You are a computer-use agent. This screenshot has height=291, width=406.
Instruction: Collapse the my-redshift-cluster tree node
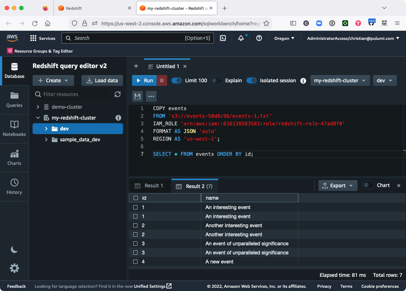click(38, 118)
